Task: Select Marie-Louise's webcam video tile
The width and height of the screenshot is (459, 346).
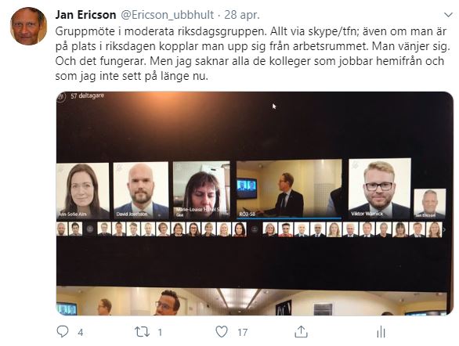Action: point(201,190)
